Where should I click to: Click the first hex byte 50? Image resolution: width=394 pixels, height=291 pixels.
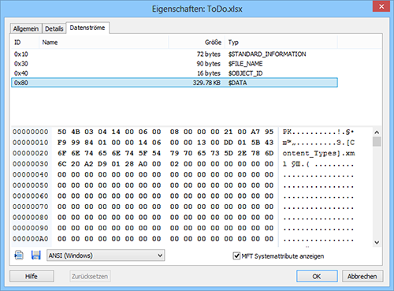point(62,132)
